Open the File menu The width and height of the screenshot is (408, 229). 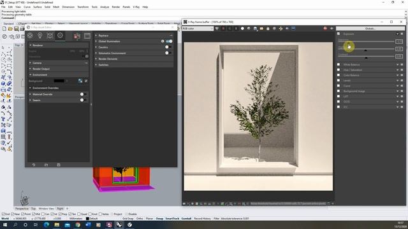(x=3, y=7)
